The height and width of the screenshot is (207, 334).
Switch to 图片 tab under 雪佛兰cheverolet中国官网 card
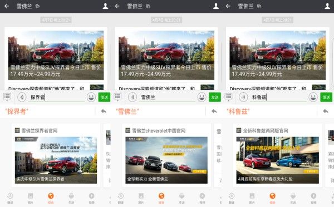pyautogui.click(x=141, y=198)
